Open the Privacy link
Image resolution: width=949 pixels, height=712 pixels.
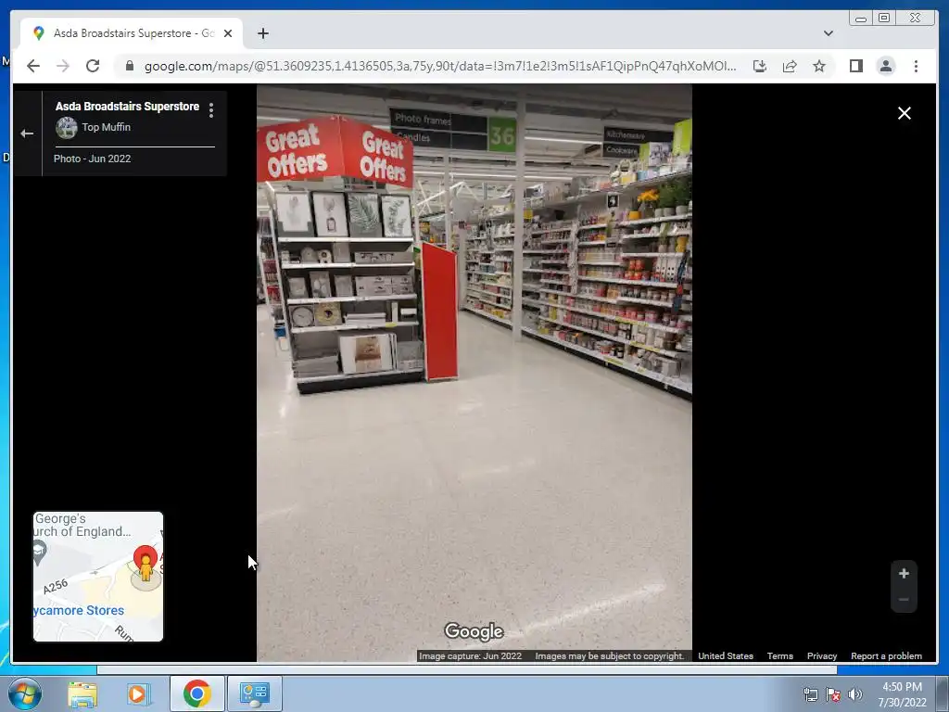click(821, 655)
